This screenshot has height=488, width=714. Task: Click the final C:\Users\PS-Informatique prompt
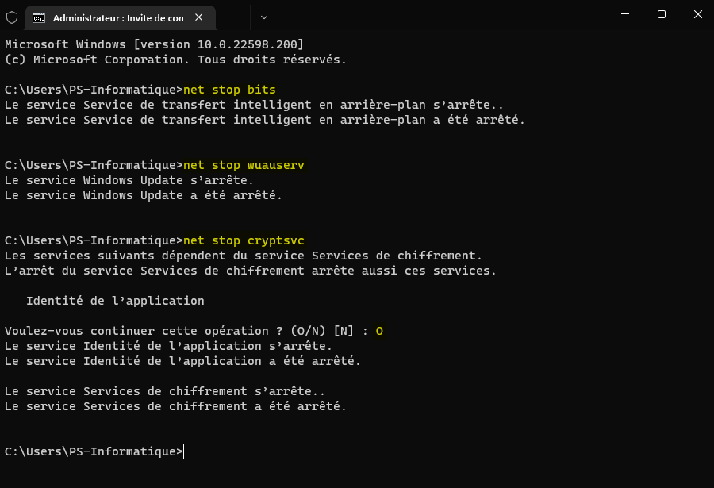point(91,451)
